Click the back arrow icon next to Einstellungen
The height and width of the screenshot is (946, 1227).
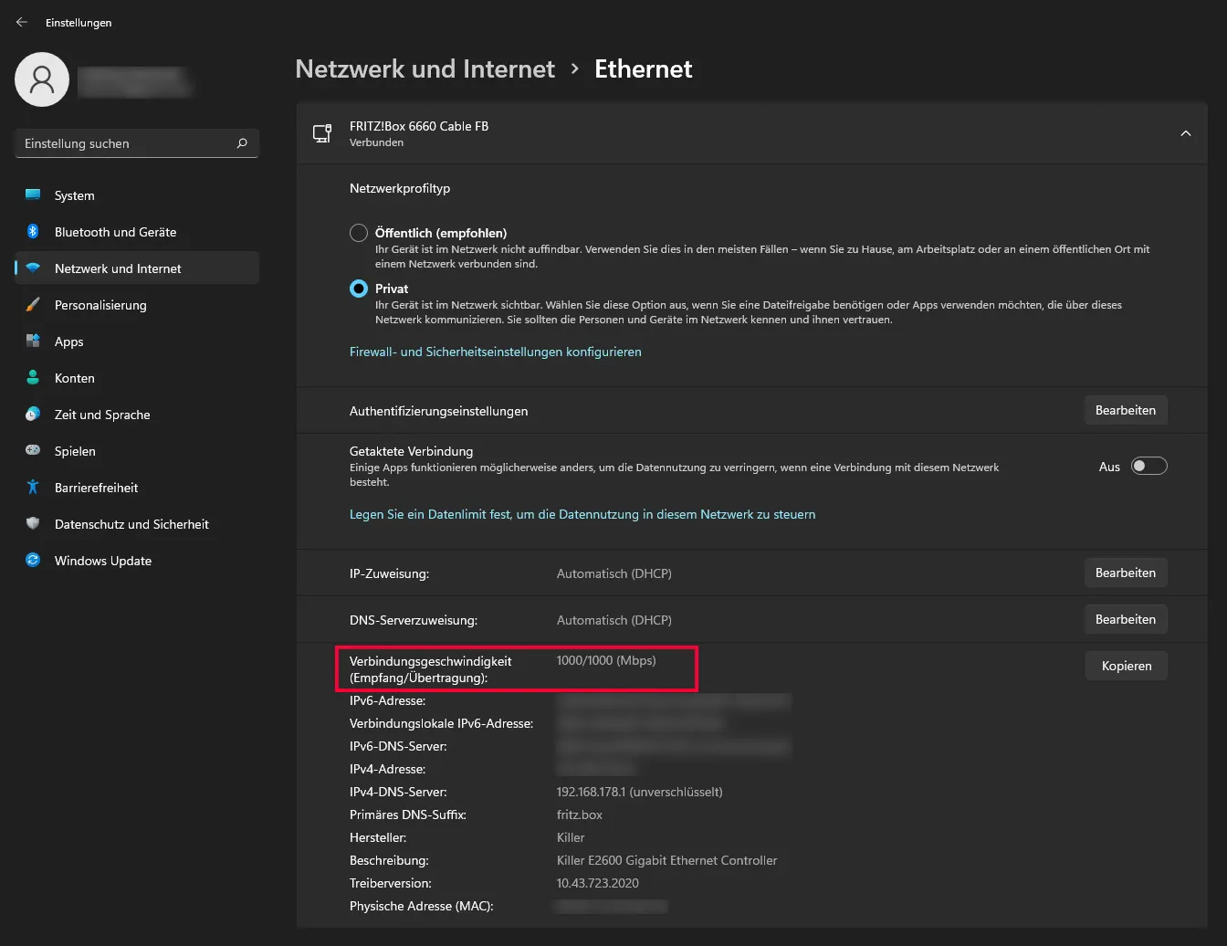pyautogui.click(x=22, y=22)
